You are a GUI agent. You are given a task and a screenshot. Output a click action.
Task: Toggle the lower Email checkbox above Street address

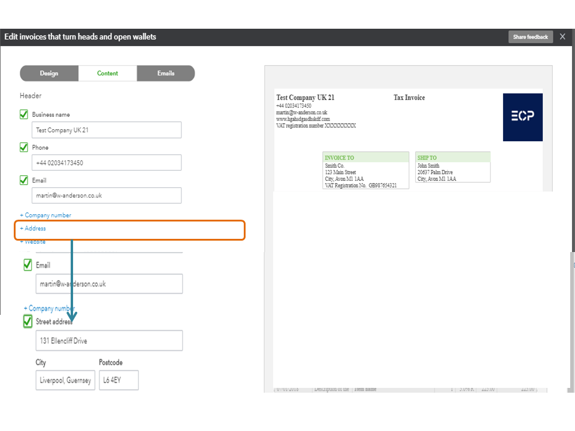[x=28, y=265]
